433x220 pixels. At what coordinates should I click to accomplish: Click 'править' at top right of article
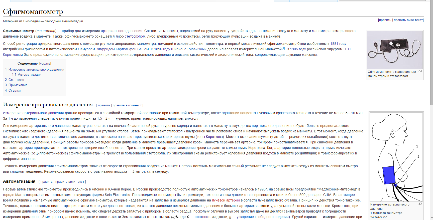[385, 20]
